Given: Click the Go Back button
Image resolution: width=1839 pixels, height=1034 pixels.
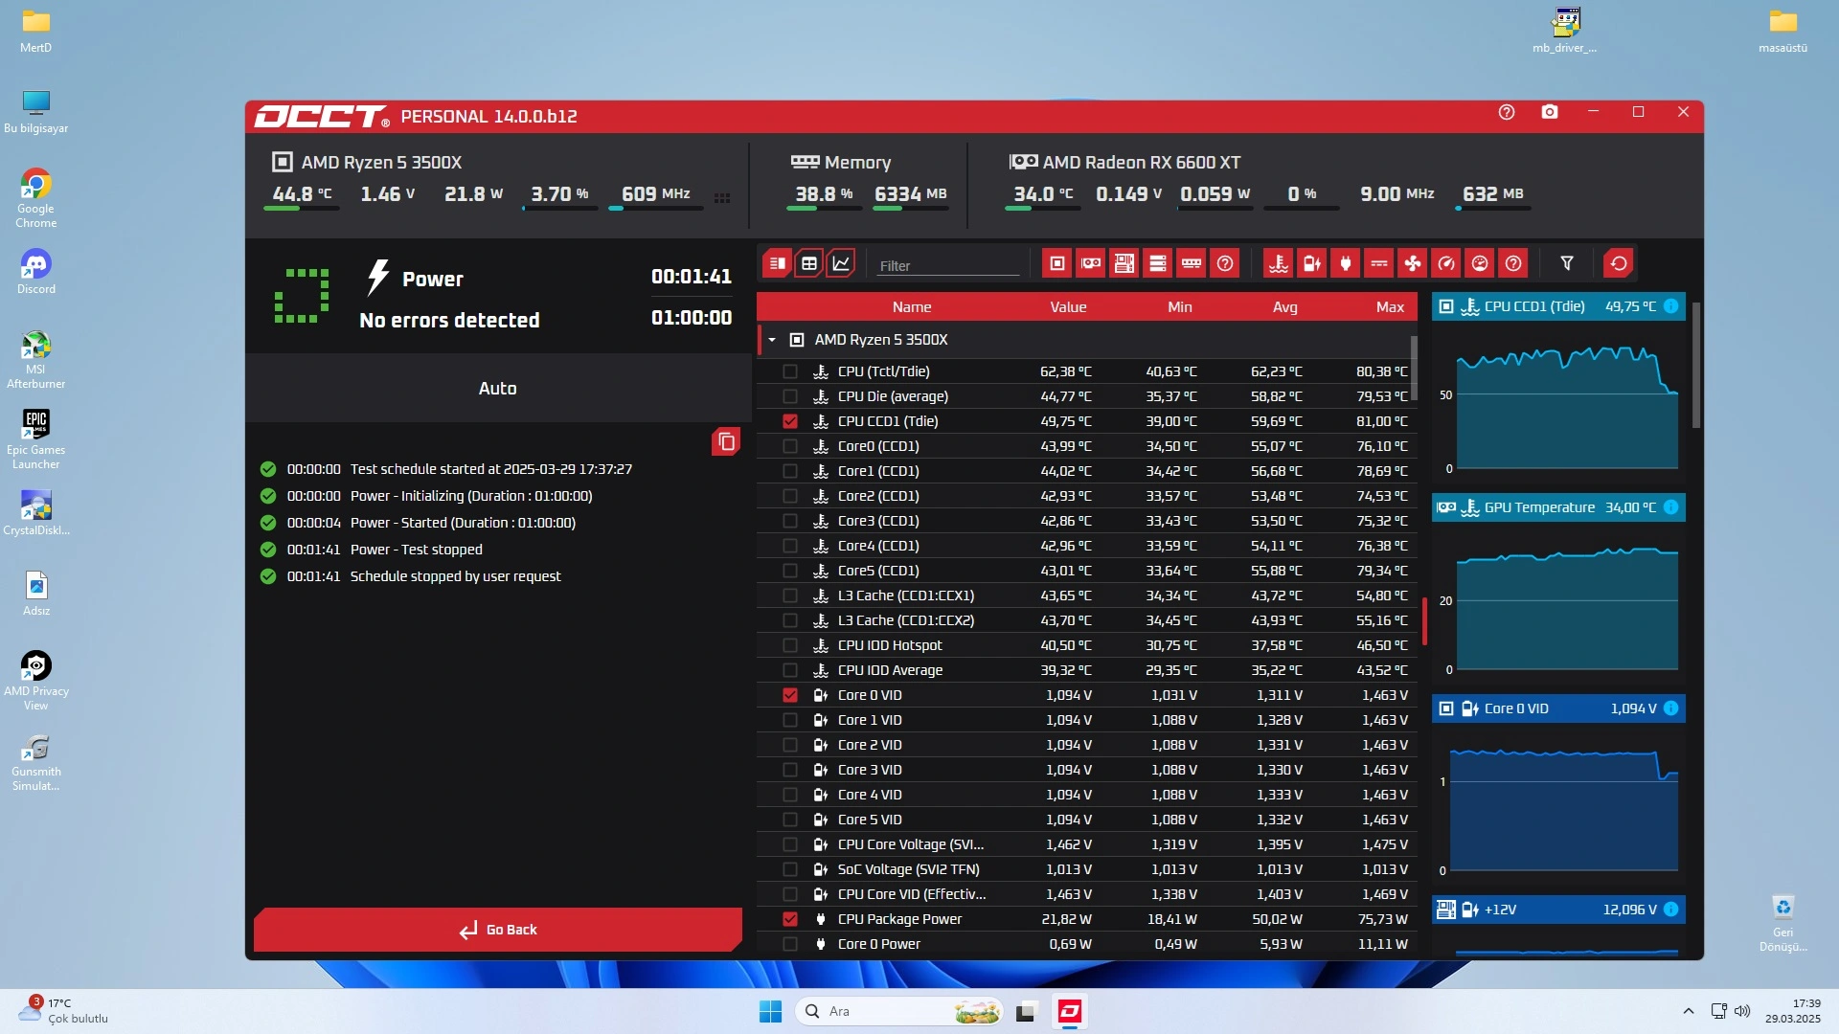Looking at the screenshot, I should [498, 930].
